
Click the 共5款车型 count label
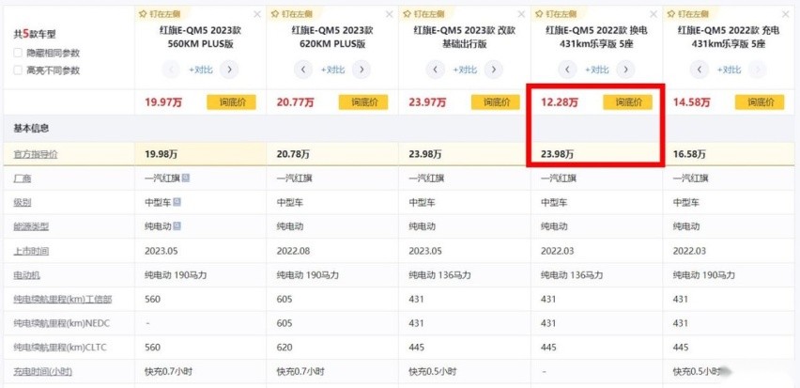pos(35,34)
